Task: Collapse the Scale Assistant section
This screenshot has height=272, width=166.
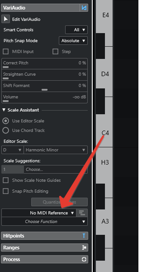Action: (x=4, y=110)
